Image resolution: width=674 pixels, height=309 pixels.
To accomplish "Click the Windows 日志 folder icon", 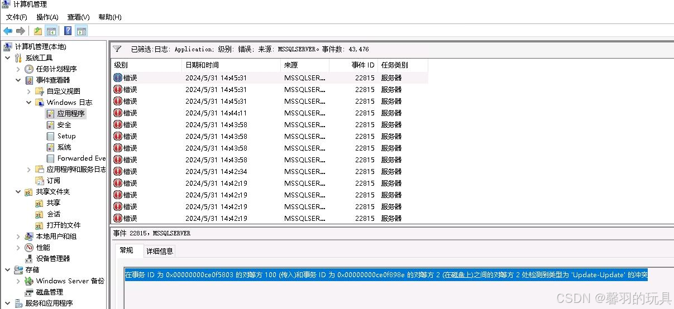I will [x=40, y=103].
